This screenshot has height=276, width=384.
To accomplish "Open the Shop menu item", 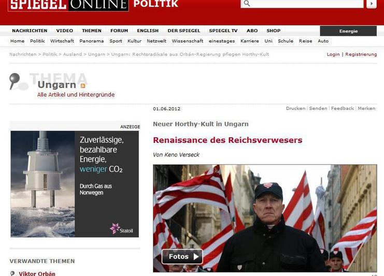I will [274, 31].
